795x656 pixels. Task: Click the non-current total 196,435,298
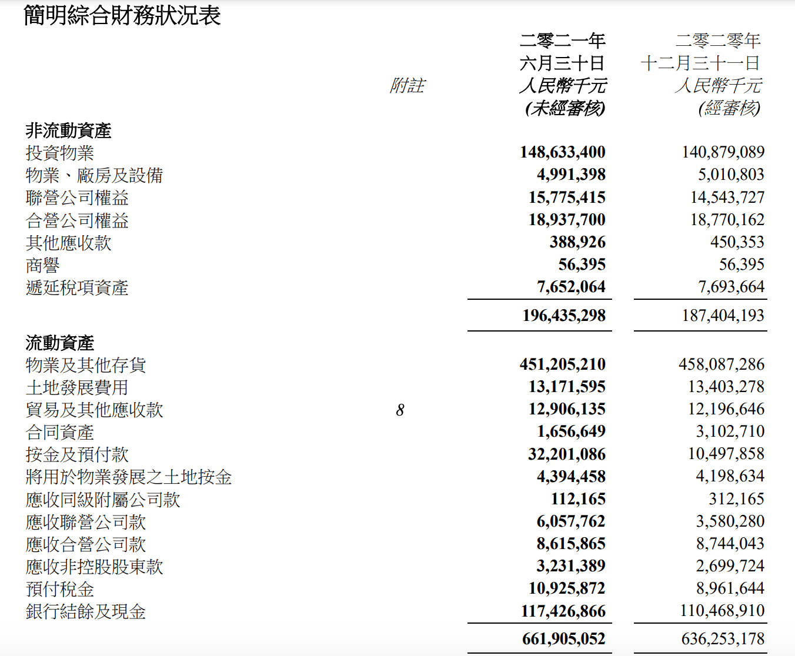click(x=563, y=316)
